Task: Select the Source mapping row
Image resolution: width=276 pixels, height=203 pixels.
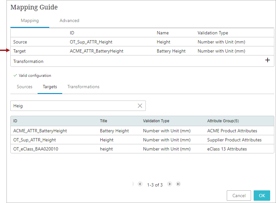Action: point(20,42)
